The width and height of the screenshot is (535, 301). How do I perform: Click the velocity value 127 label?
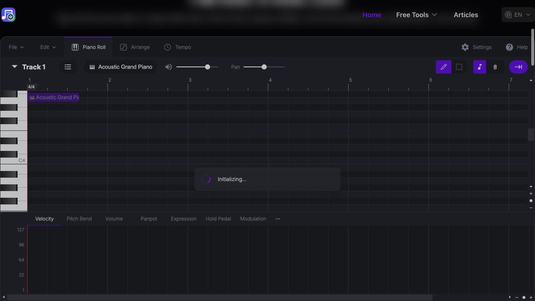(21, 230)
